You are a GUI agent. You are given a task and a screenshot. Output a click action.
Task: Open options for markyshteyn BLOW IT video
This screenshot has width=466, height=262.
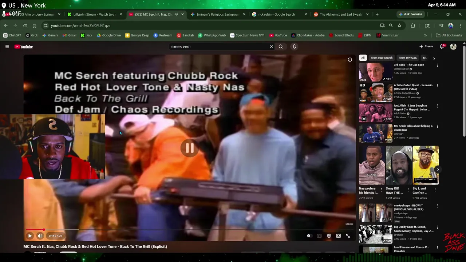pos(437,206)
